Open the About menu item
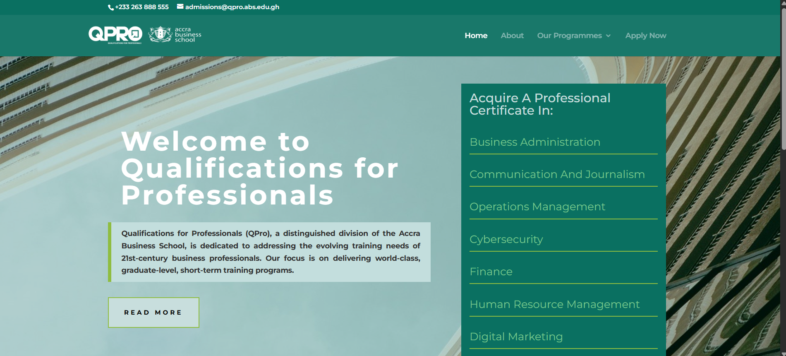This screenshot has width=786, height=356. (x=512, y=36)
